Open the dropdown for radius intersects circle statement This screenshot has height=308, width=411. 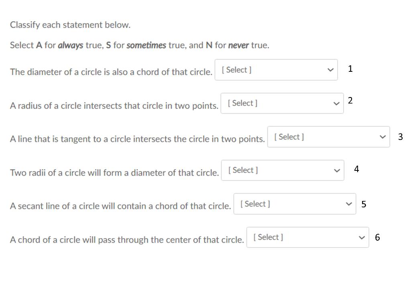(x=282, y=103)
